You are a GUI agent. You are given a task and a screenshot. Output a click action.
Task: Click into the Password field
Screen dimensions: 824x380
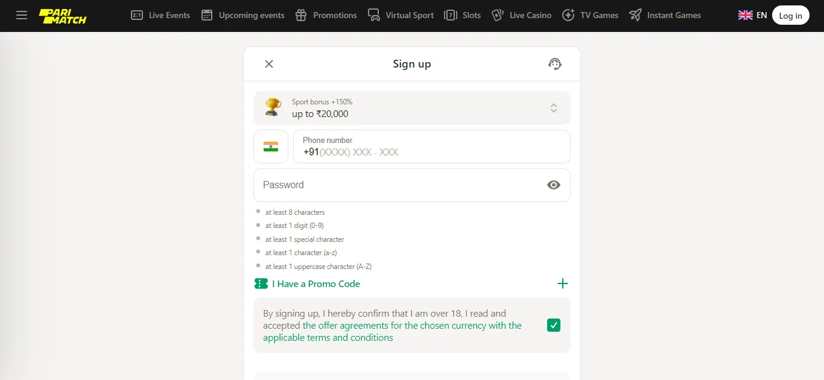(398, 185)
